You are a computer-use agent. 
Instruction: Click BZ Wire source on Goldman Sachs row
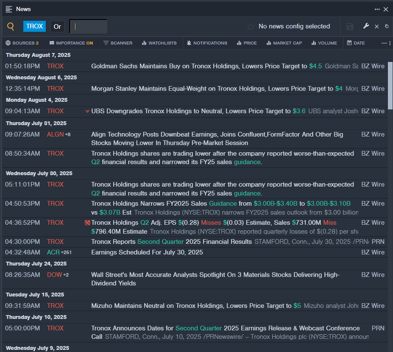(373, 66)
